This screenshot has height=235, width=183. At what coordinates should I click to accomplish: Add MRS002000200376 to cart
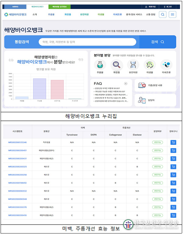[x=173, y=207]
